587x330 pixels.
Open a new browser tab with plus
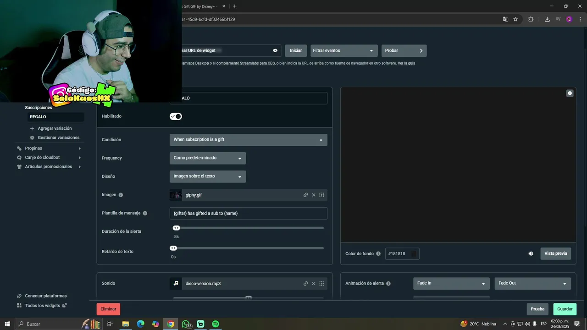235,6
